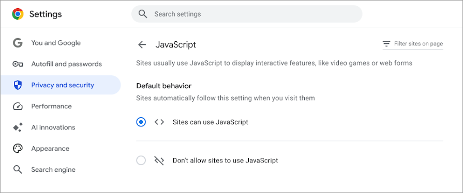Click the filter lines icon
This screenshot has height=193, width=463.
pos(386,44)
